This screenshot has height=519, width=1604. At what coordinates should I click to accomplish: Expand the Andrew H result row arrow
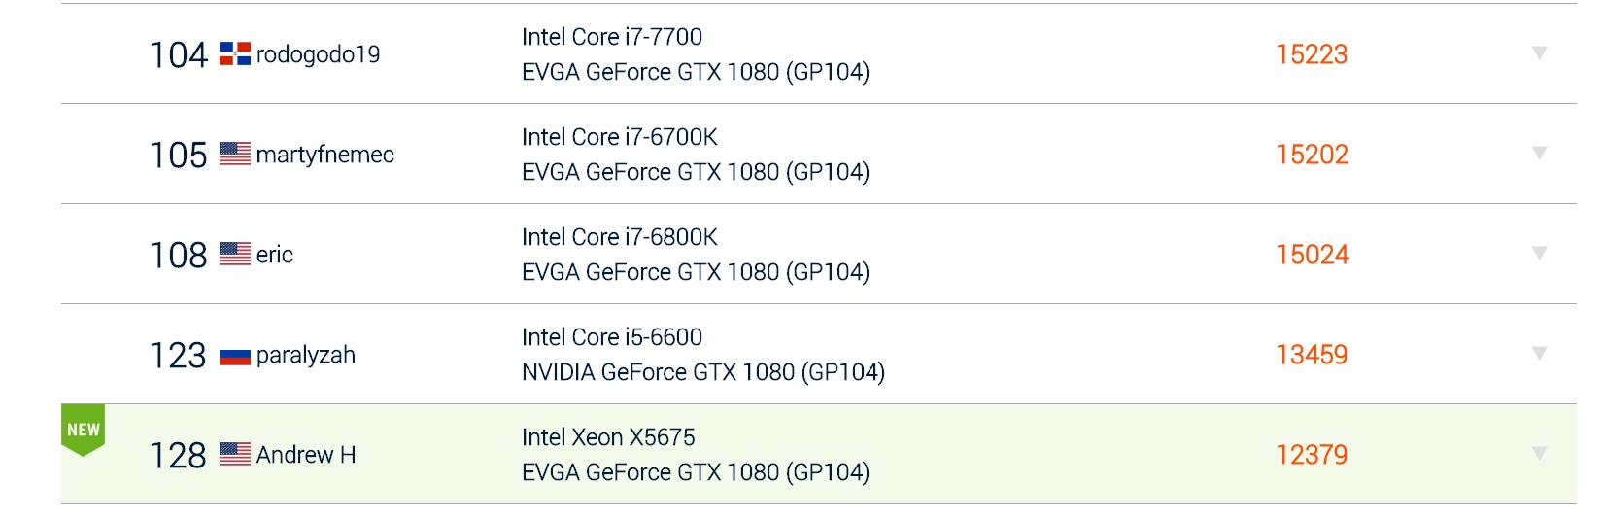click(x=1539, y=453)
